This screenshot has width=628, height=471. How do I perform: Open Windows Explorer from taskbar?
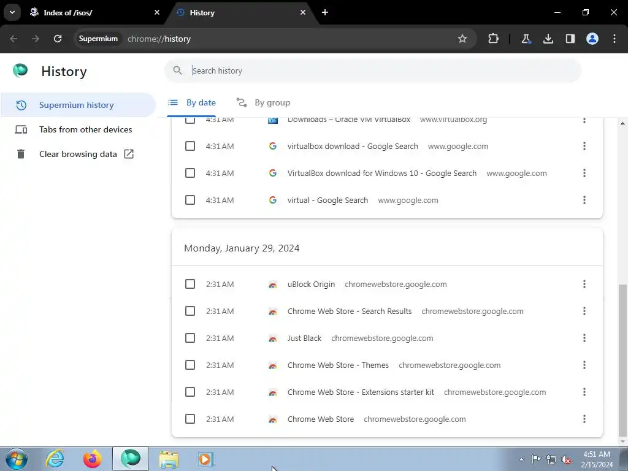point(169,459)
